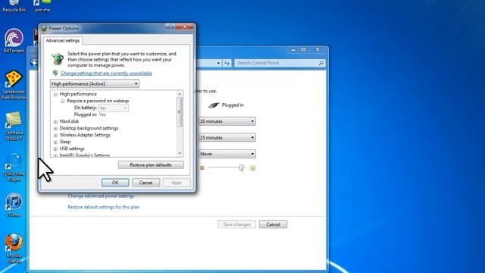
Task: Click the search magnifier icon in Control Panel
Action: coord(321,63)
